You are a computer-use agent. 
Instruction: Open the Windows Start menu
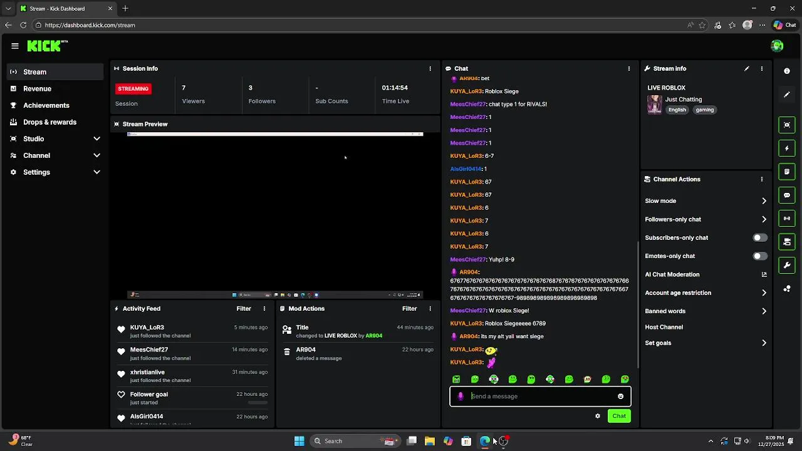(x=299, y=441)
